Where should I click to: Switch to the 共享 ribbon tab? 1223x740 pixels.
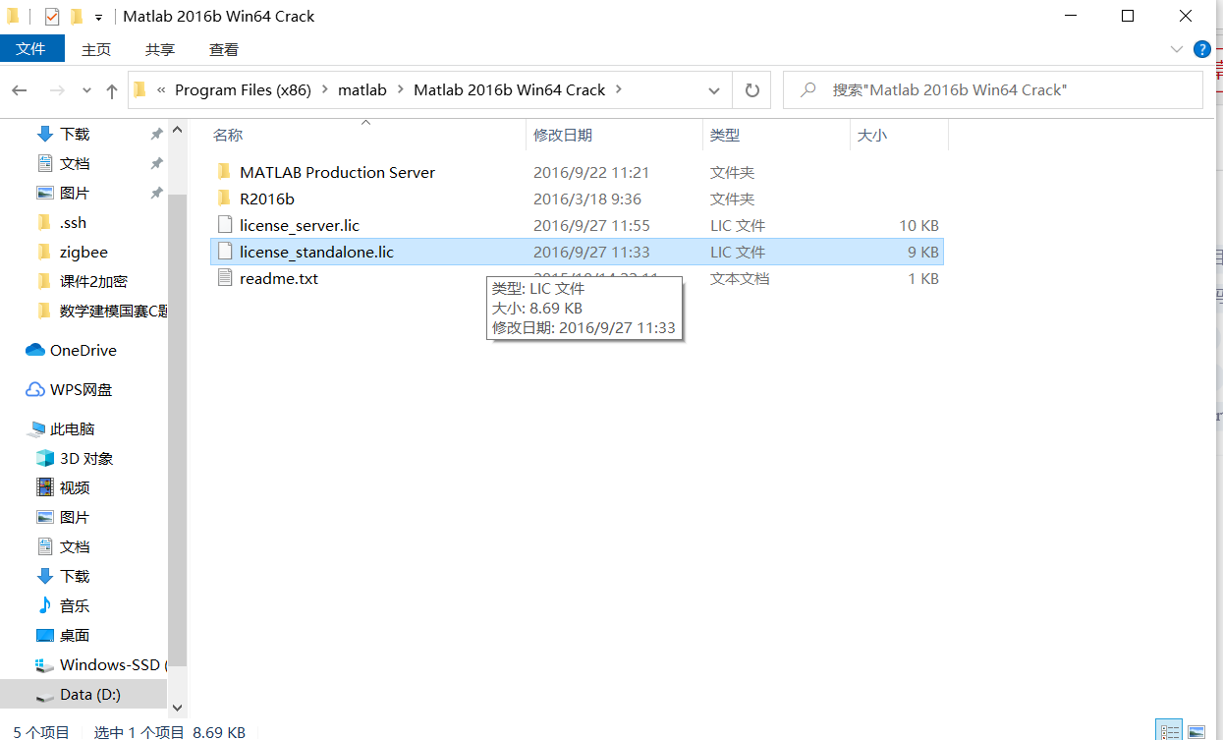coord(160,49)
